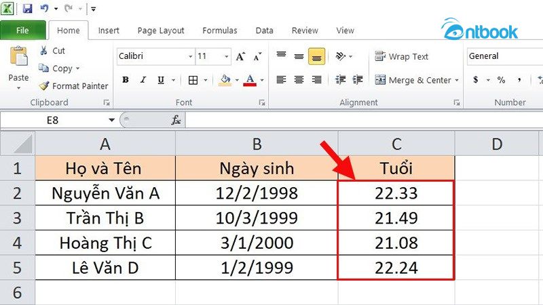Open the File tab
Image resolution: width=543 pixels, height=305 pixels.
(x=23, y=30)
